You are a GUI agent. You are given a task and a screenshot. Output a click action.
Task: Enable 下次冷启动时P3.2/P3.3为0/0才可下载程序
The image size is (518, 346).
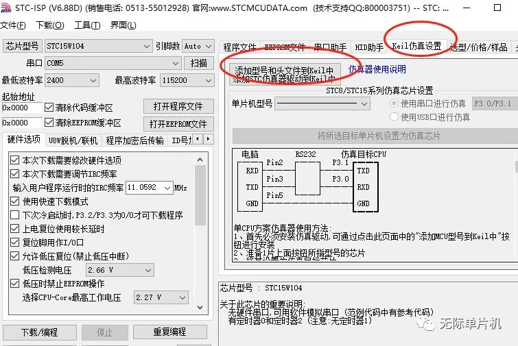(14, 215)
